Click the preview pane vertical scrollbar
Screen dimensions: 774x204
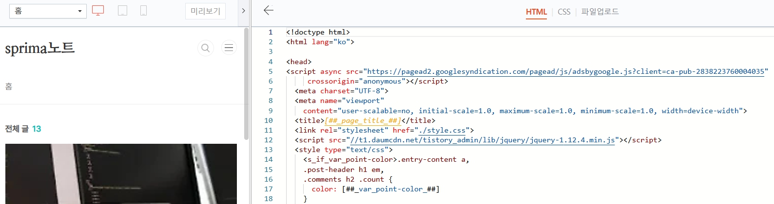tap(246, 84)
